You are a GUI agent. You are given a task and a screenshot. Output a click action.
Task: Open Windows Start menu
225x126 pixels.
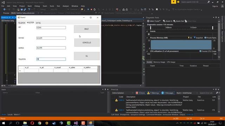pos(3,123)
